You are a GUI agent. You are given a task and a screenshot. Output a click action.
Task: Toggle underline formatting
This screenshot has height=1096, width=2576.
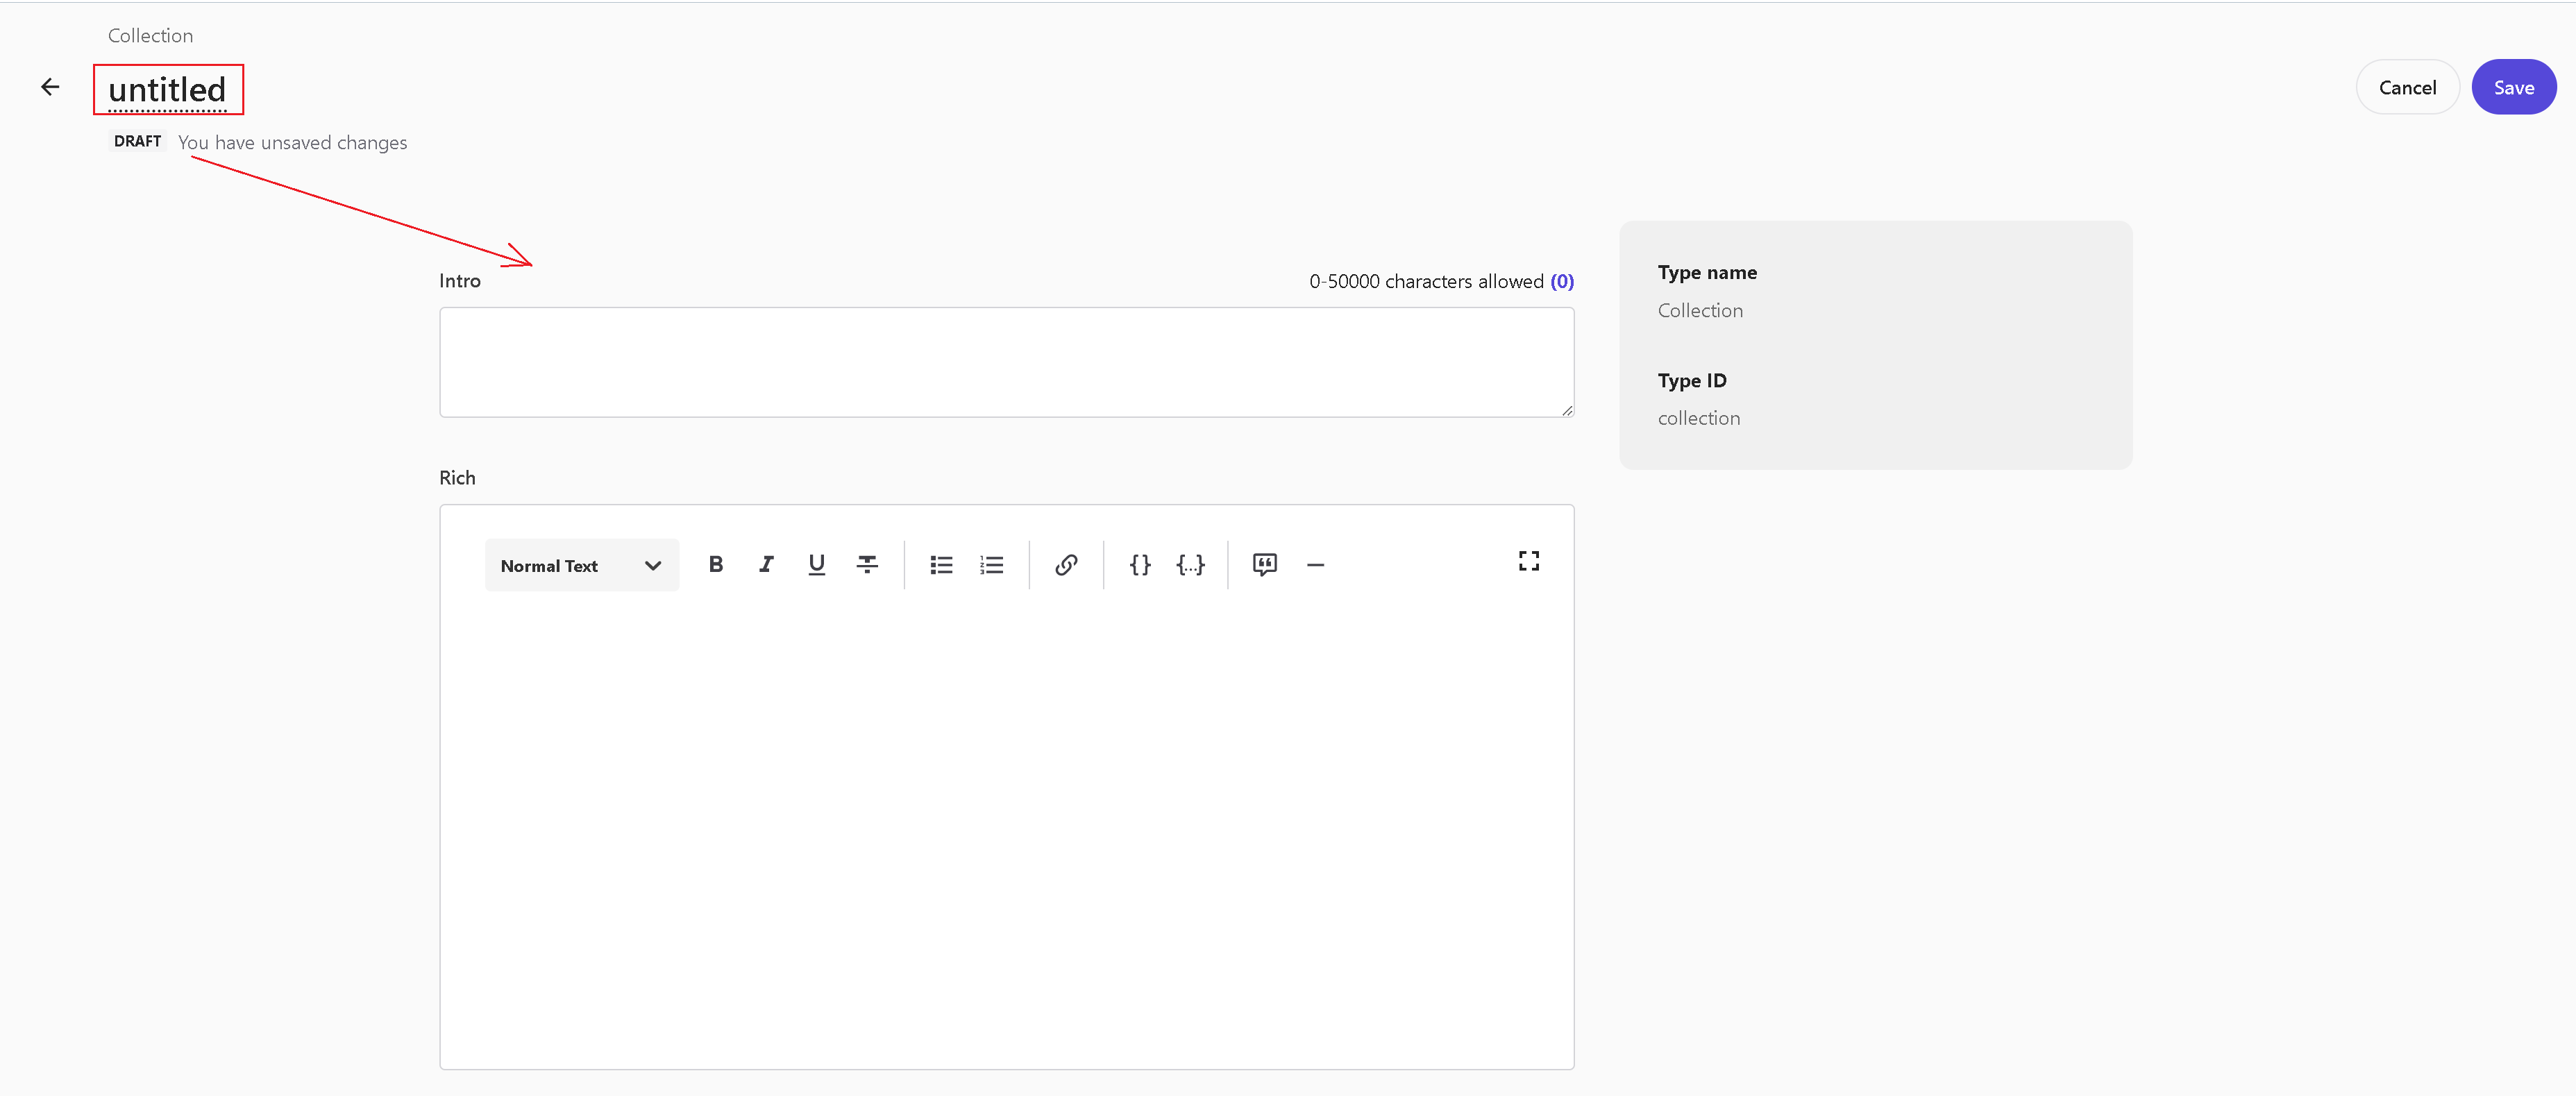(x=816, y=565)
